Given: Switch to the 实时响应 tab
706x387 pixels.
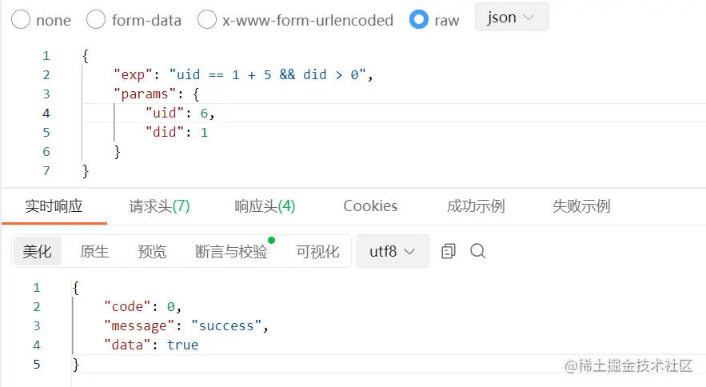Looking at the screenshot, I should (x=54, y=206).
